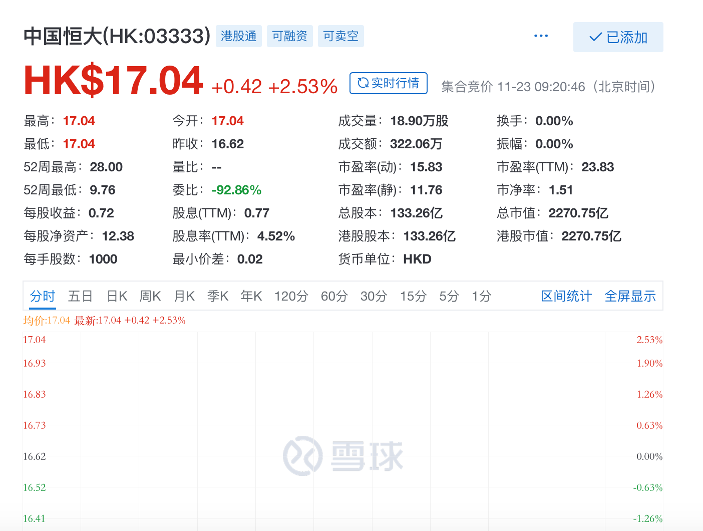Select the 120分 interval tab
703x531 pixels.
point(291,296)
